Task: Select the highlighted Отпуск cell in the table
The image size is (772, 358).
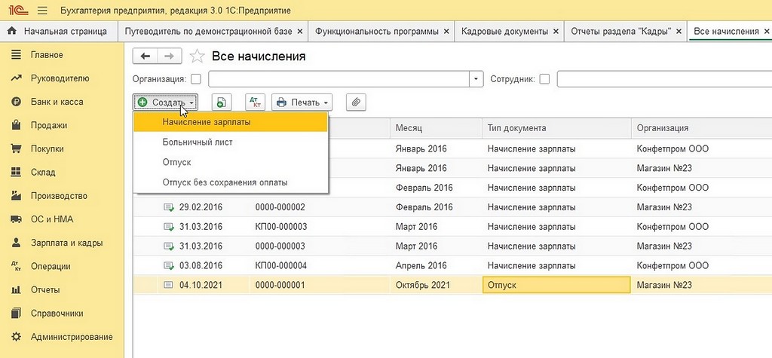Action: (x=556, y=285)
